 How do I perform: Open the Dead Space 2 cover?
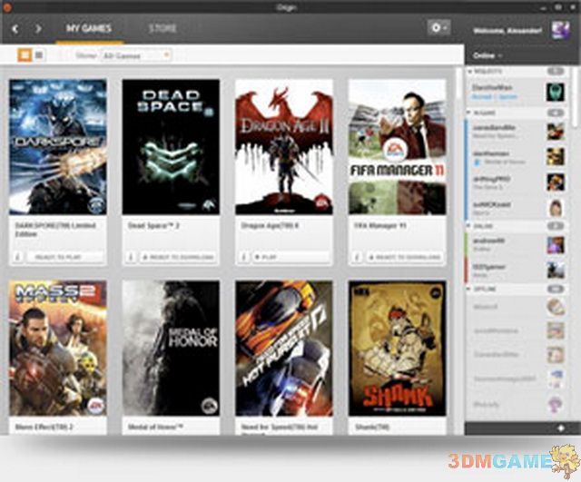(171, 147)
